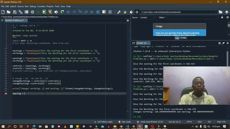Toggle breakpoint marker on line 28
Image resolution: width=230 pixels, height=129 pixels.
(x=3, y=94)
